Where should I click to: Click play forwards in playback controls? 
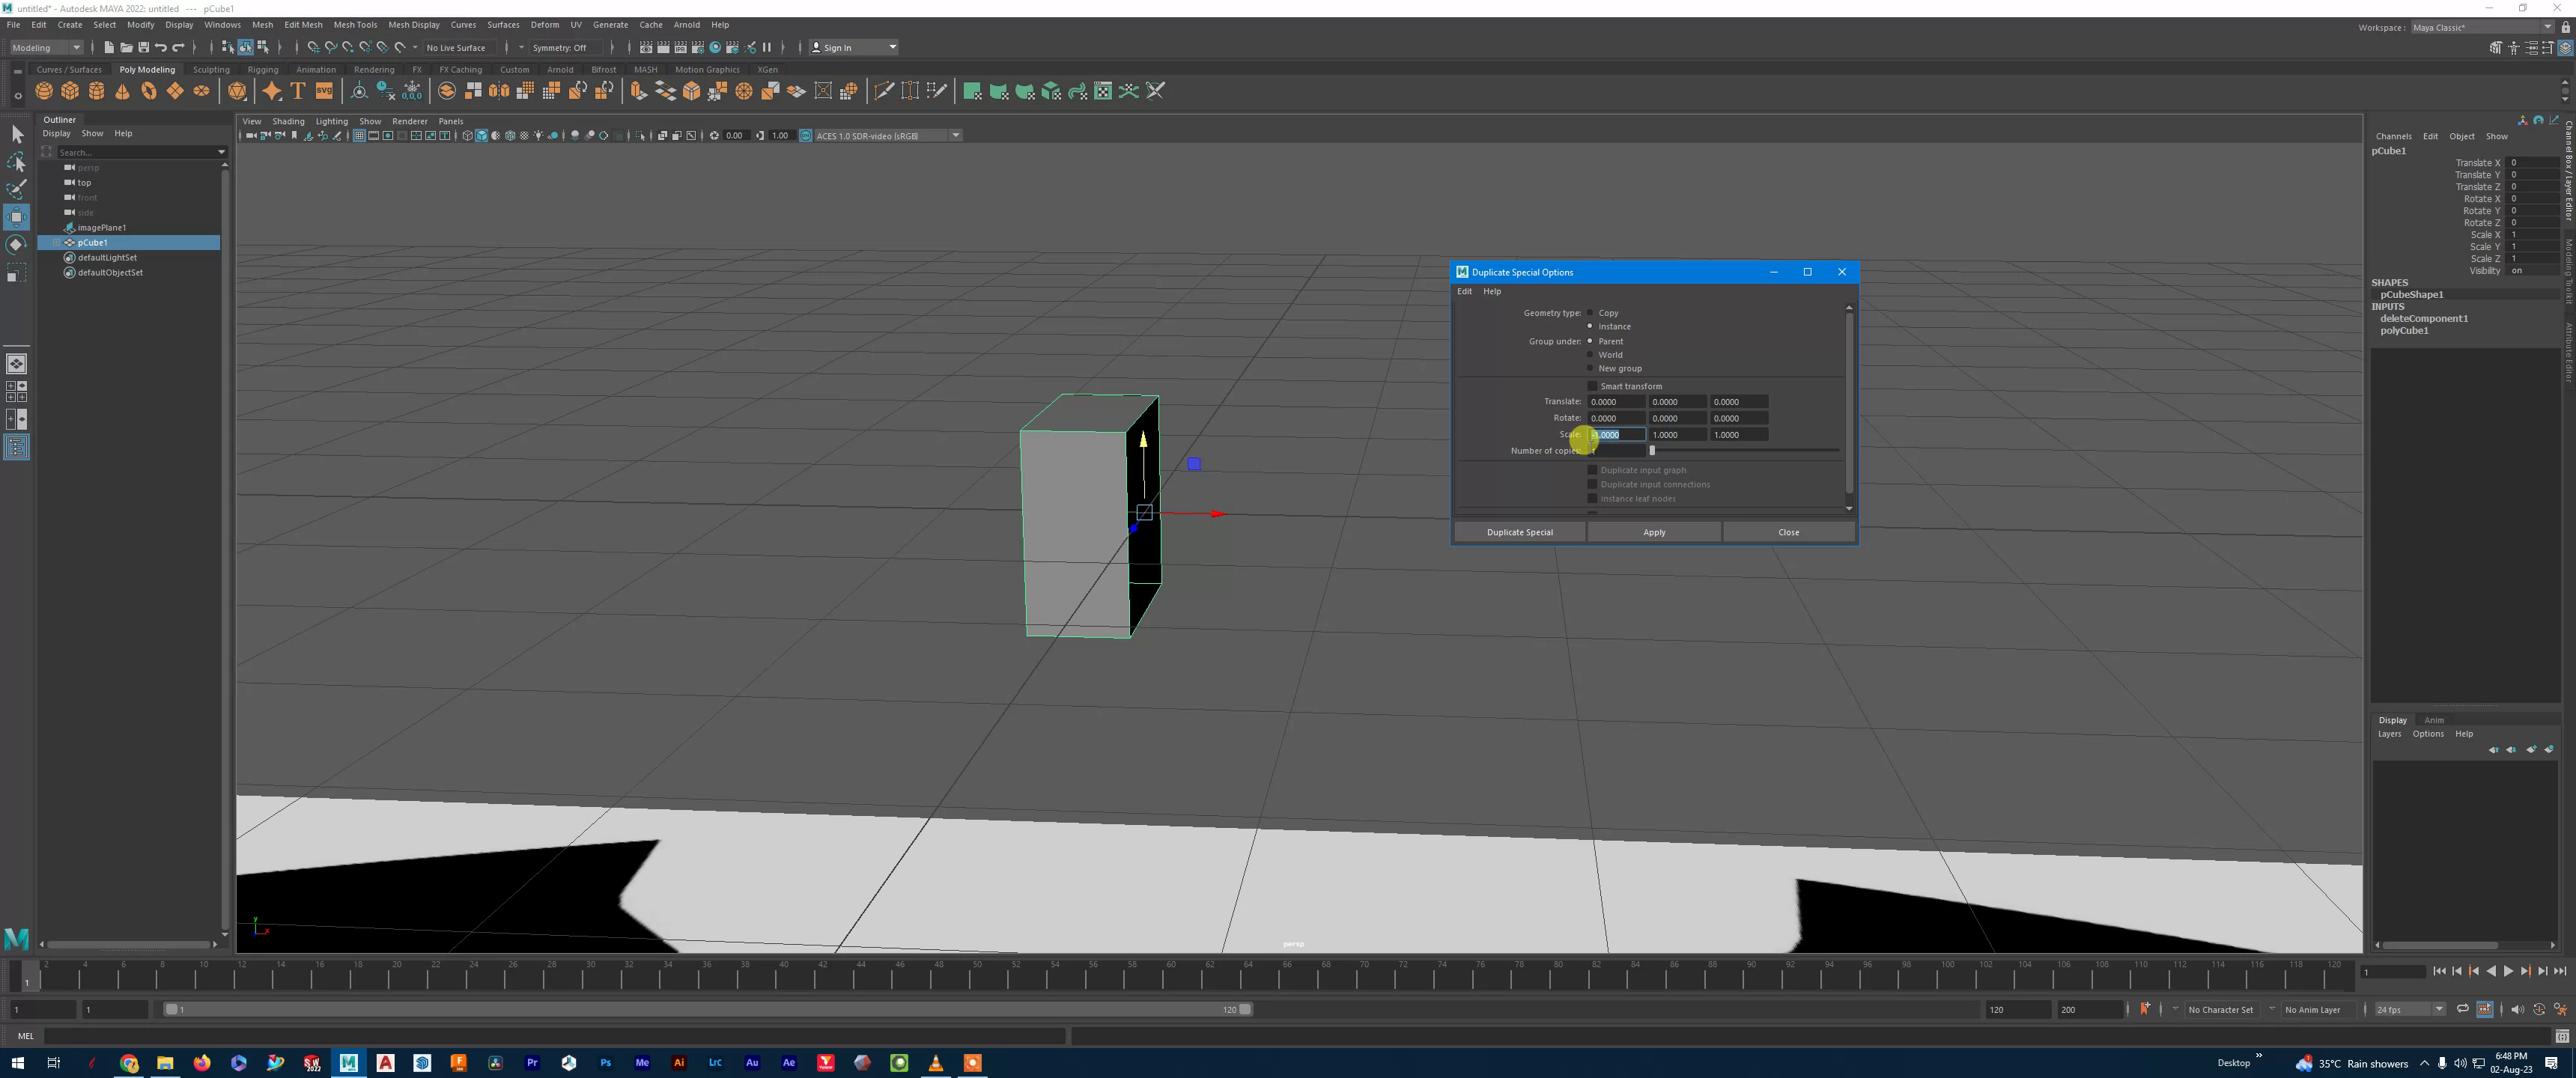pyautogui.click(x=2507, y=971)
